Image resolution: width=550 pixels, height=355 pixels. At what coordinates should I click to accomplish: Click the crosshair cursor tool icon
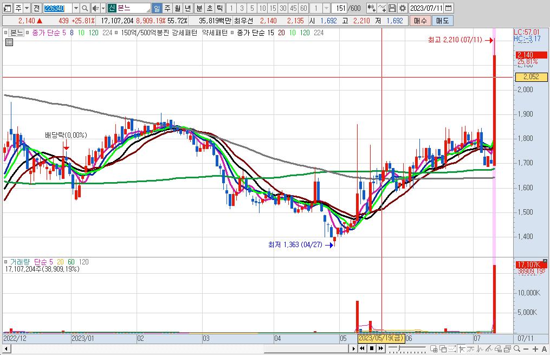coord(462,348)
